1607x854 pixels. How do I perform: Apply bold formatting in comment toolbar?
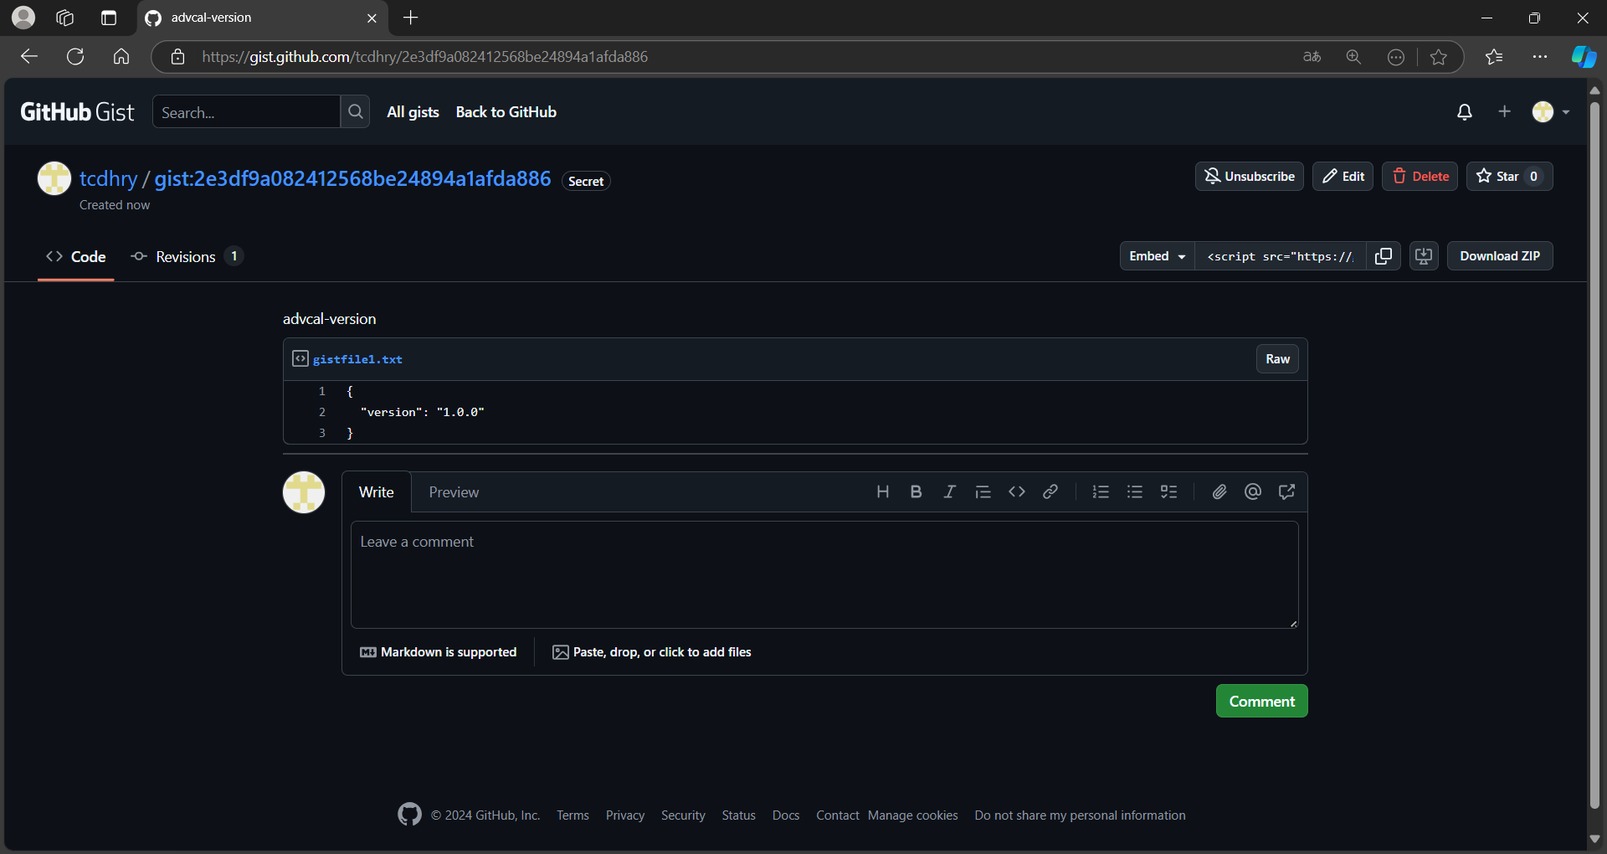(916, 492)
